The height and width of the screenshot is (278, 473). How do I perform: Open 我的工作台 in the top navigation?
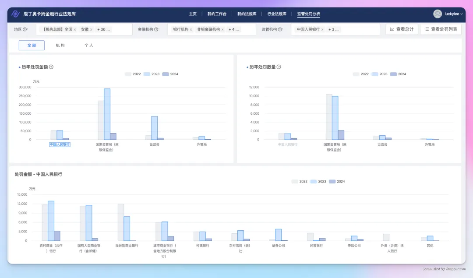(217, 14)
